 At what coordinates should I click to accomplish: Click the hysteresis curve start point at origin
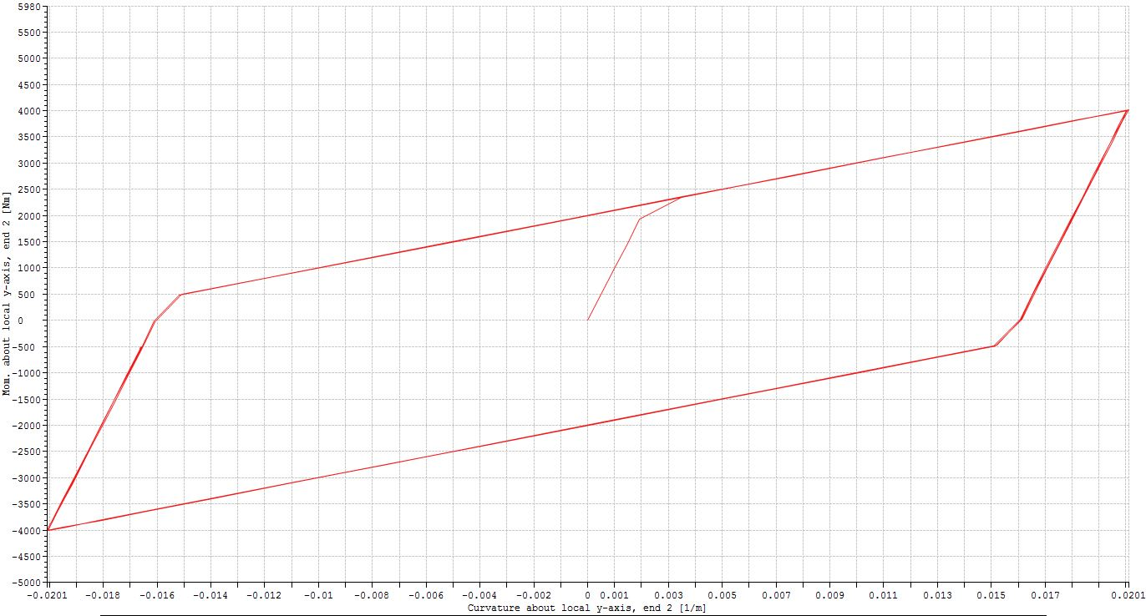587,320
